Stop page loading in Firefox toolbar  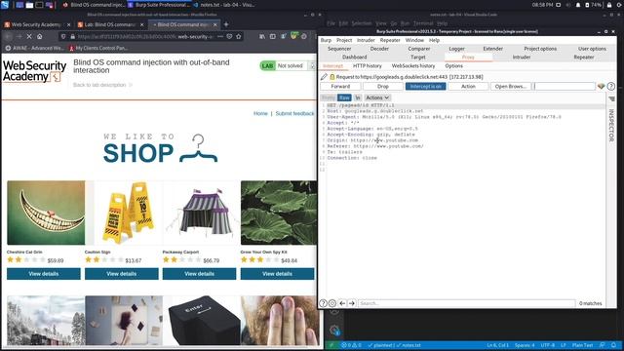tap(29, 36)
